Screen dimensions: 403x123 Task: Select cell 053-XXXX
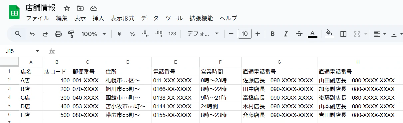pos(88,106)
